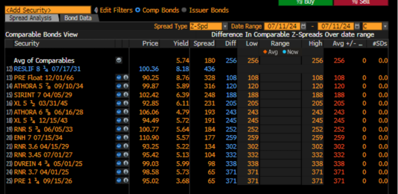Viewport: 398px width, 194px height.
Task: Open the dropdown arrow beside field C
Action: coord(386,26)
